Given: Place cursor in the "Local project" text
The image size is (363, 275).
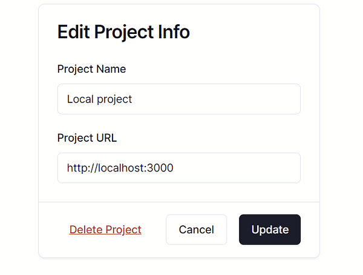Looking at the screenshot, I should click(99, 99).
